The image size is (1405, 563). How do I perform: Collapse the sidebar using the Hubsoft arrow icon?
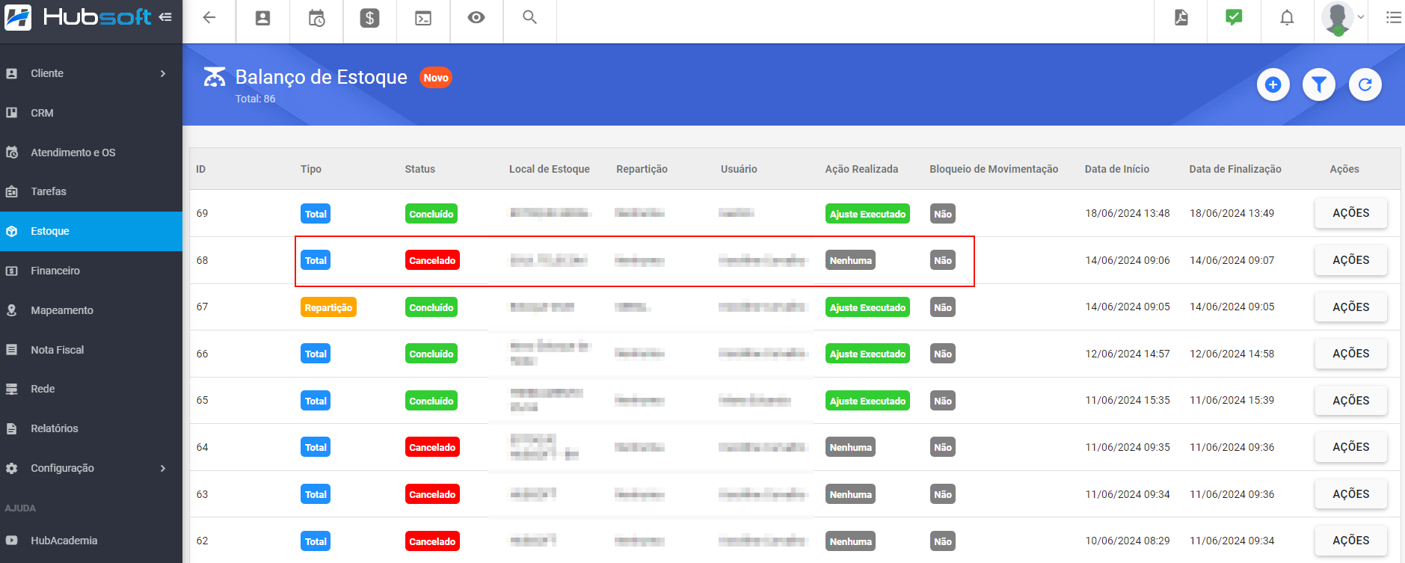click(x=165, y=16)
